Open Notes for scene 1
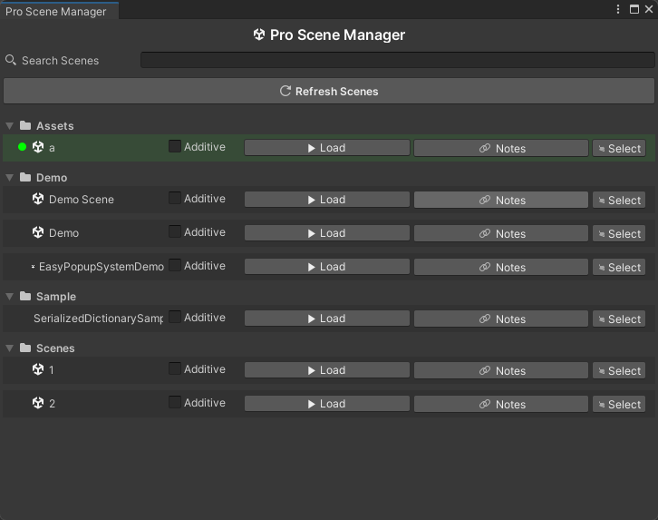The image size is (658, 520). 501,370
